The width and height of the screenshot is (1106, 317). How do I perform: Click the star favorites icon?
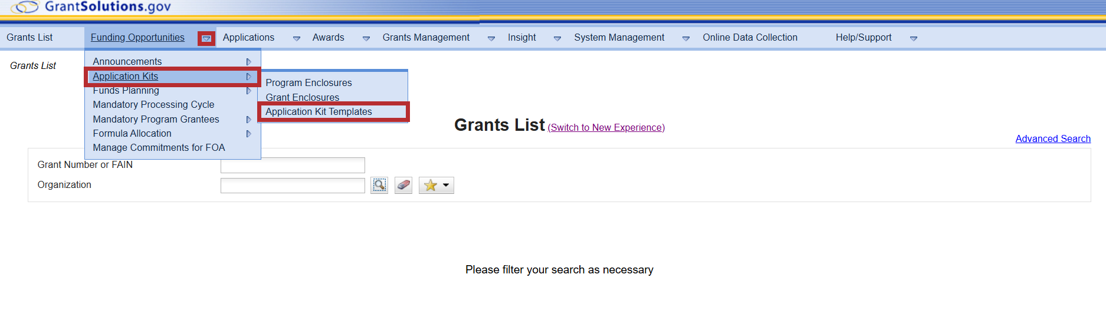pyautogui.click(x=431, y=186)
